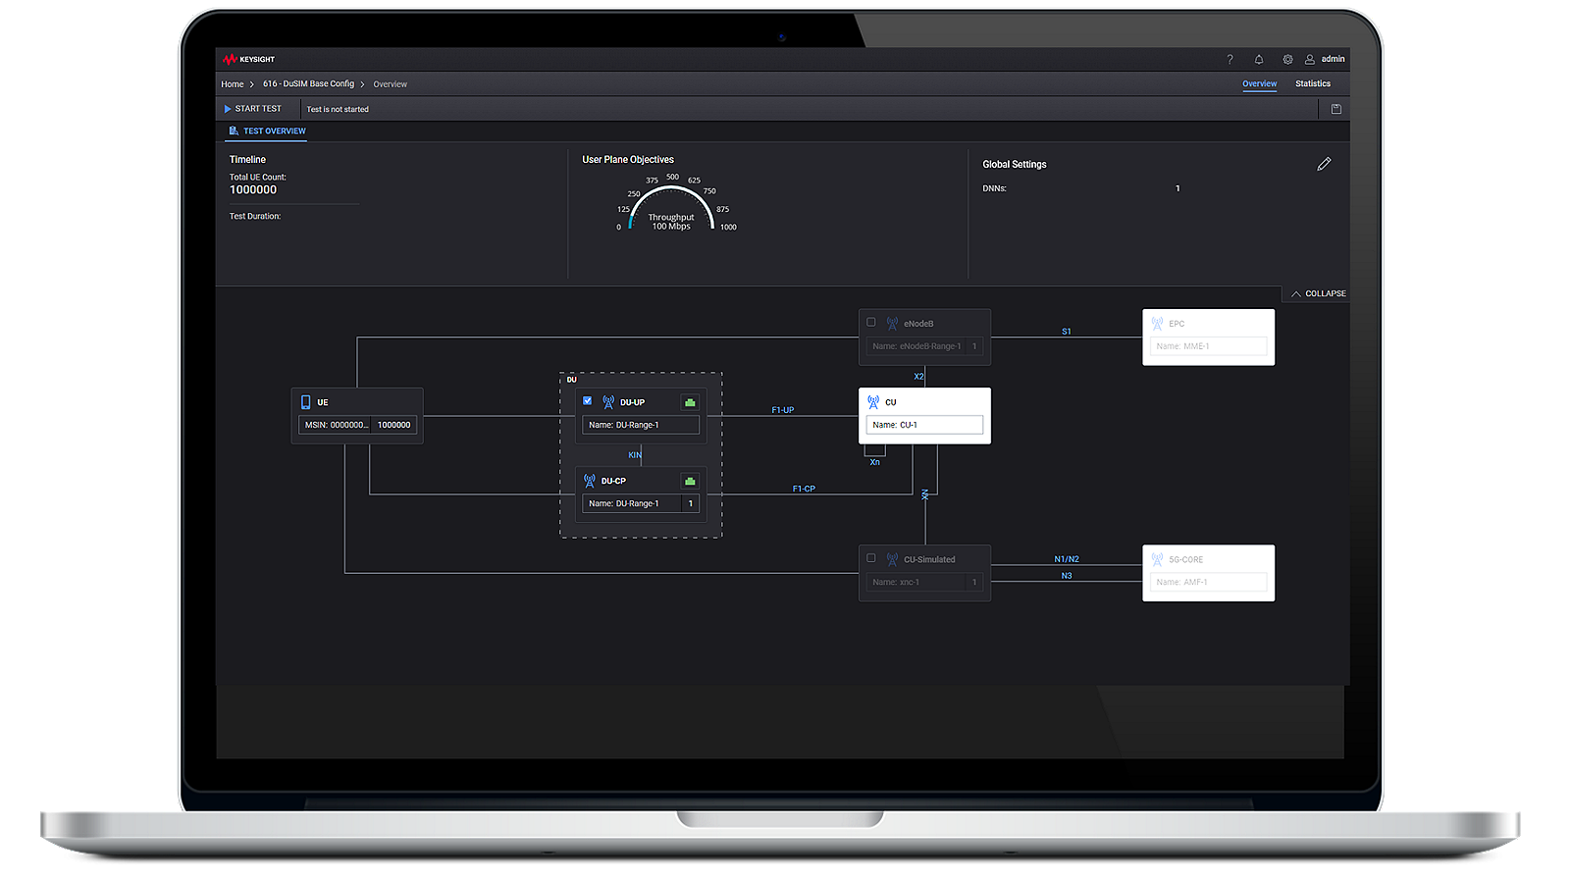Switch to the Overview tab
Screen dimensions: 1570x881
(1259, 83)
